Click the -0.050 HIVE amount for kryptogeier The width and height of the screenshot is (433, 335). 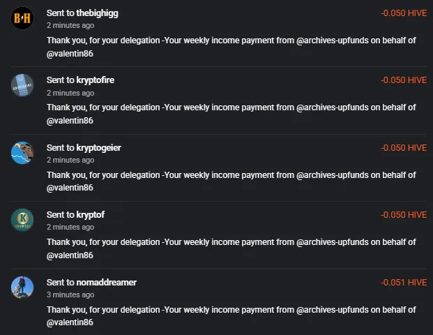(x=404, y=148)
